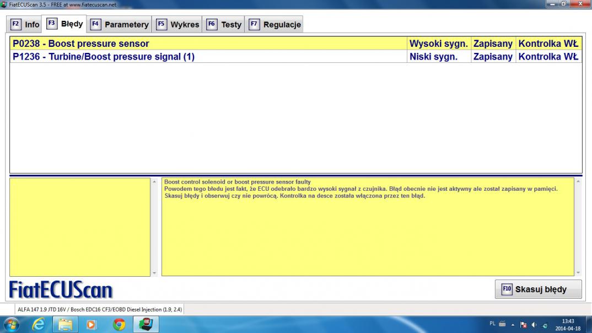Click the tray network flag icon
Screen dimensions: 592x333
click(x=523, y=325)
